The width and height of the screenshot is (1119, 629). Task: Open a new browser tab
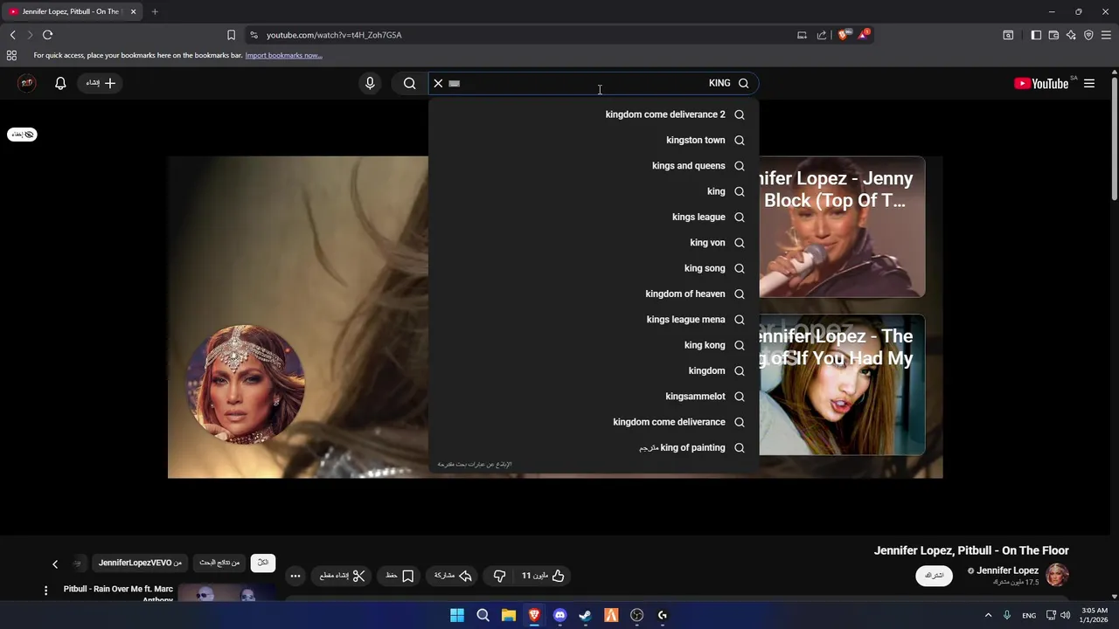point(155,11)
